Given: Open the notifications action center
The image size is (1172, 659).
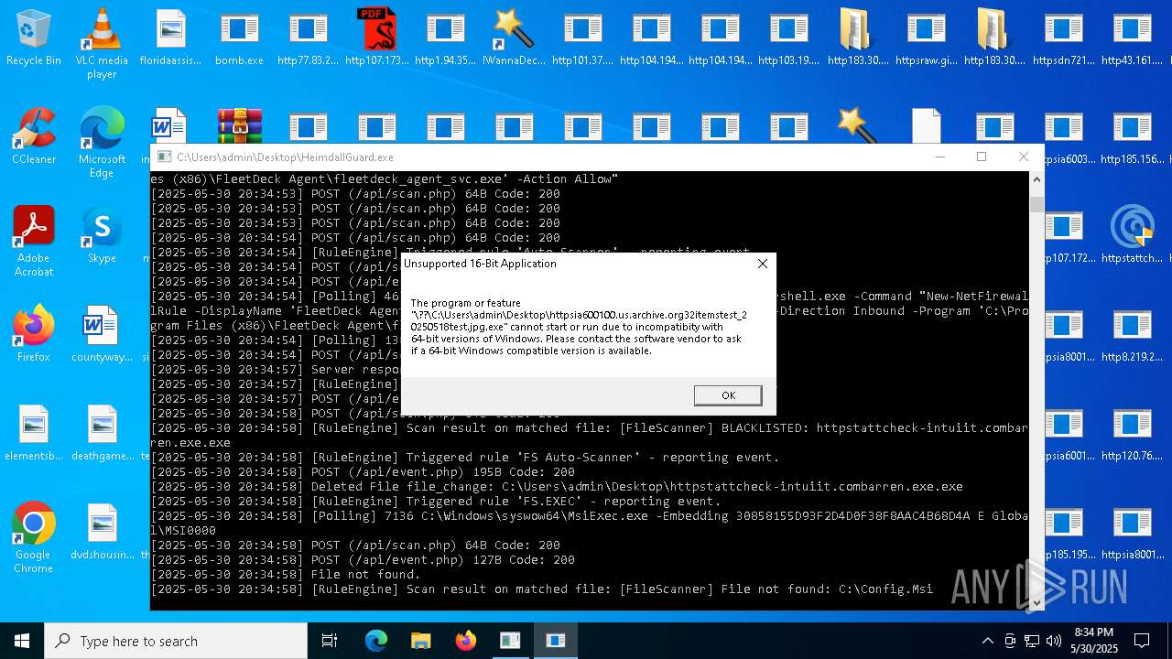Looking at the screenshot, I should tap(1142, 641).
